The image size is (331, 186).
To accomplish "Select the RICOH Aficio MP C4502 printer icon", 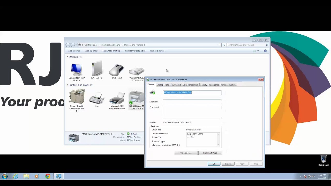I will point(137,98).
